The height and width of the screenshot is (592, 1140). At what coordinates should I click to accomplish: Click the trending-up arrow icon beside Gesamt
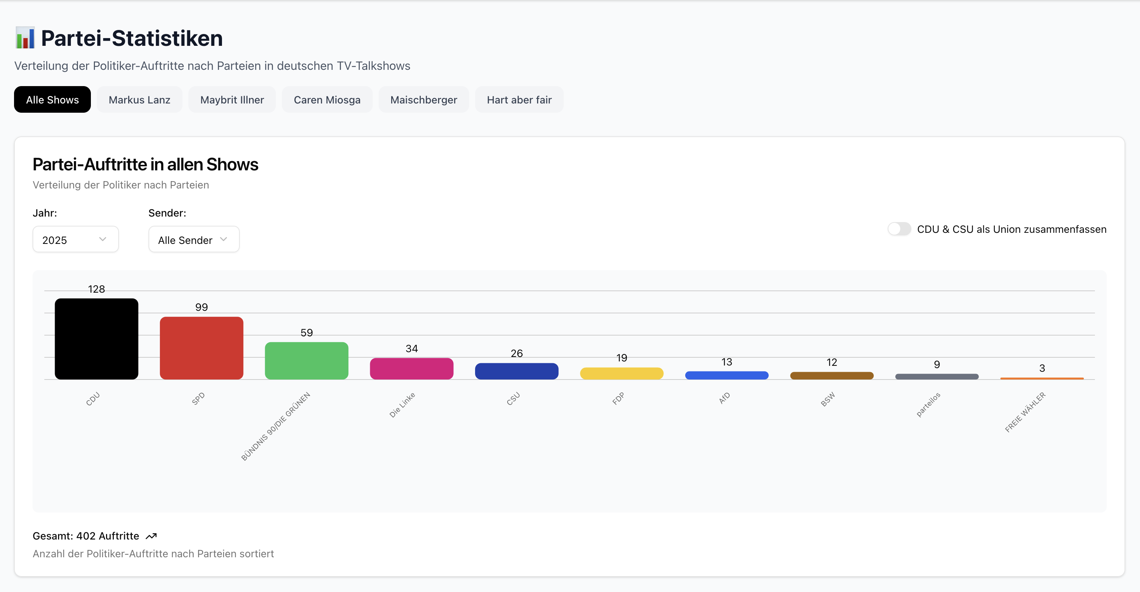151,536
